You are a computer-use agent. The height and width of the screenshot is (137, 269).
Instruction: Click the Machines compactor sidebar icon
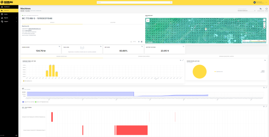point(2,10)
